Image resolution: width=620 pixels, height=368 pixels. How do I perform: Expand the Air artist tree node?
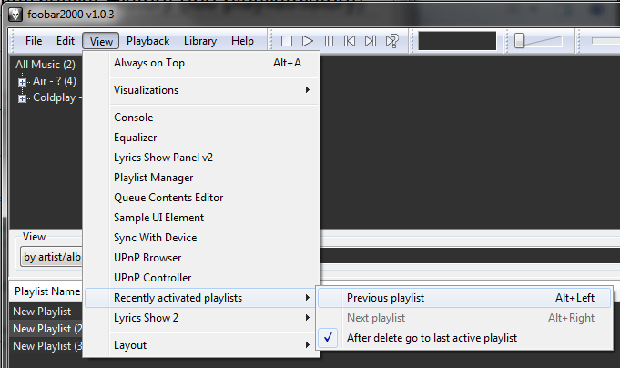click(x=23, y=82)
